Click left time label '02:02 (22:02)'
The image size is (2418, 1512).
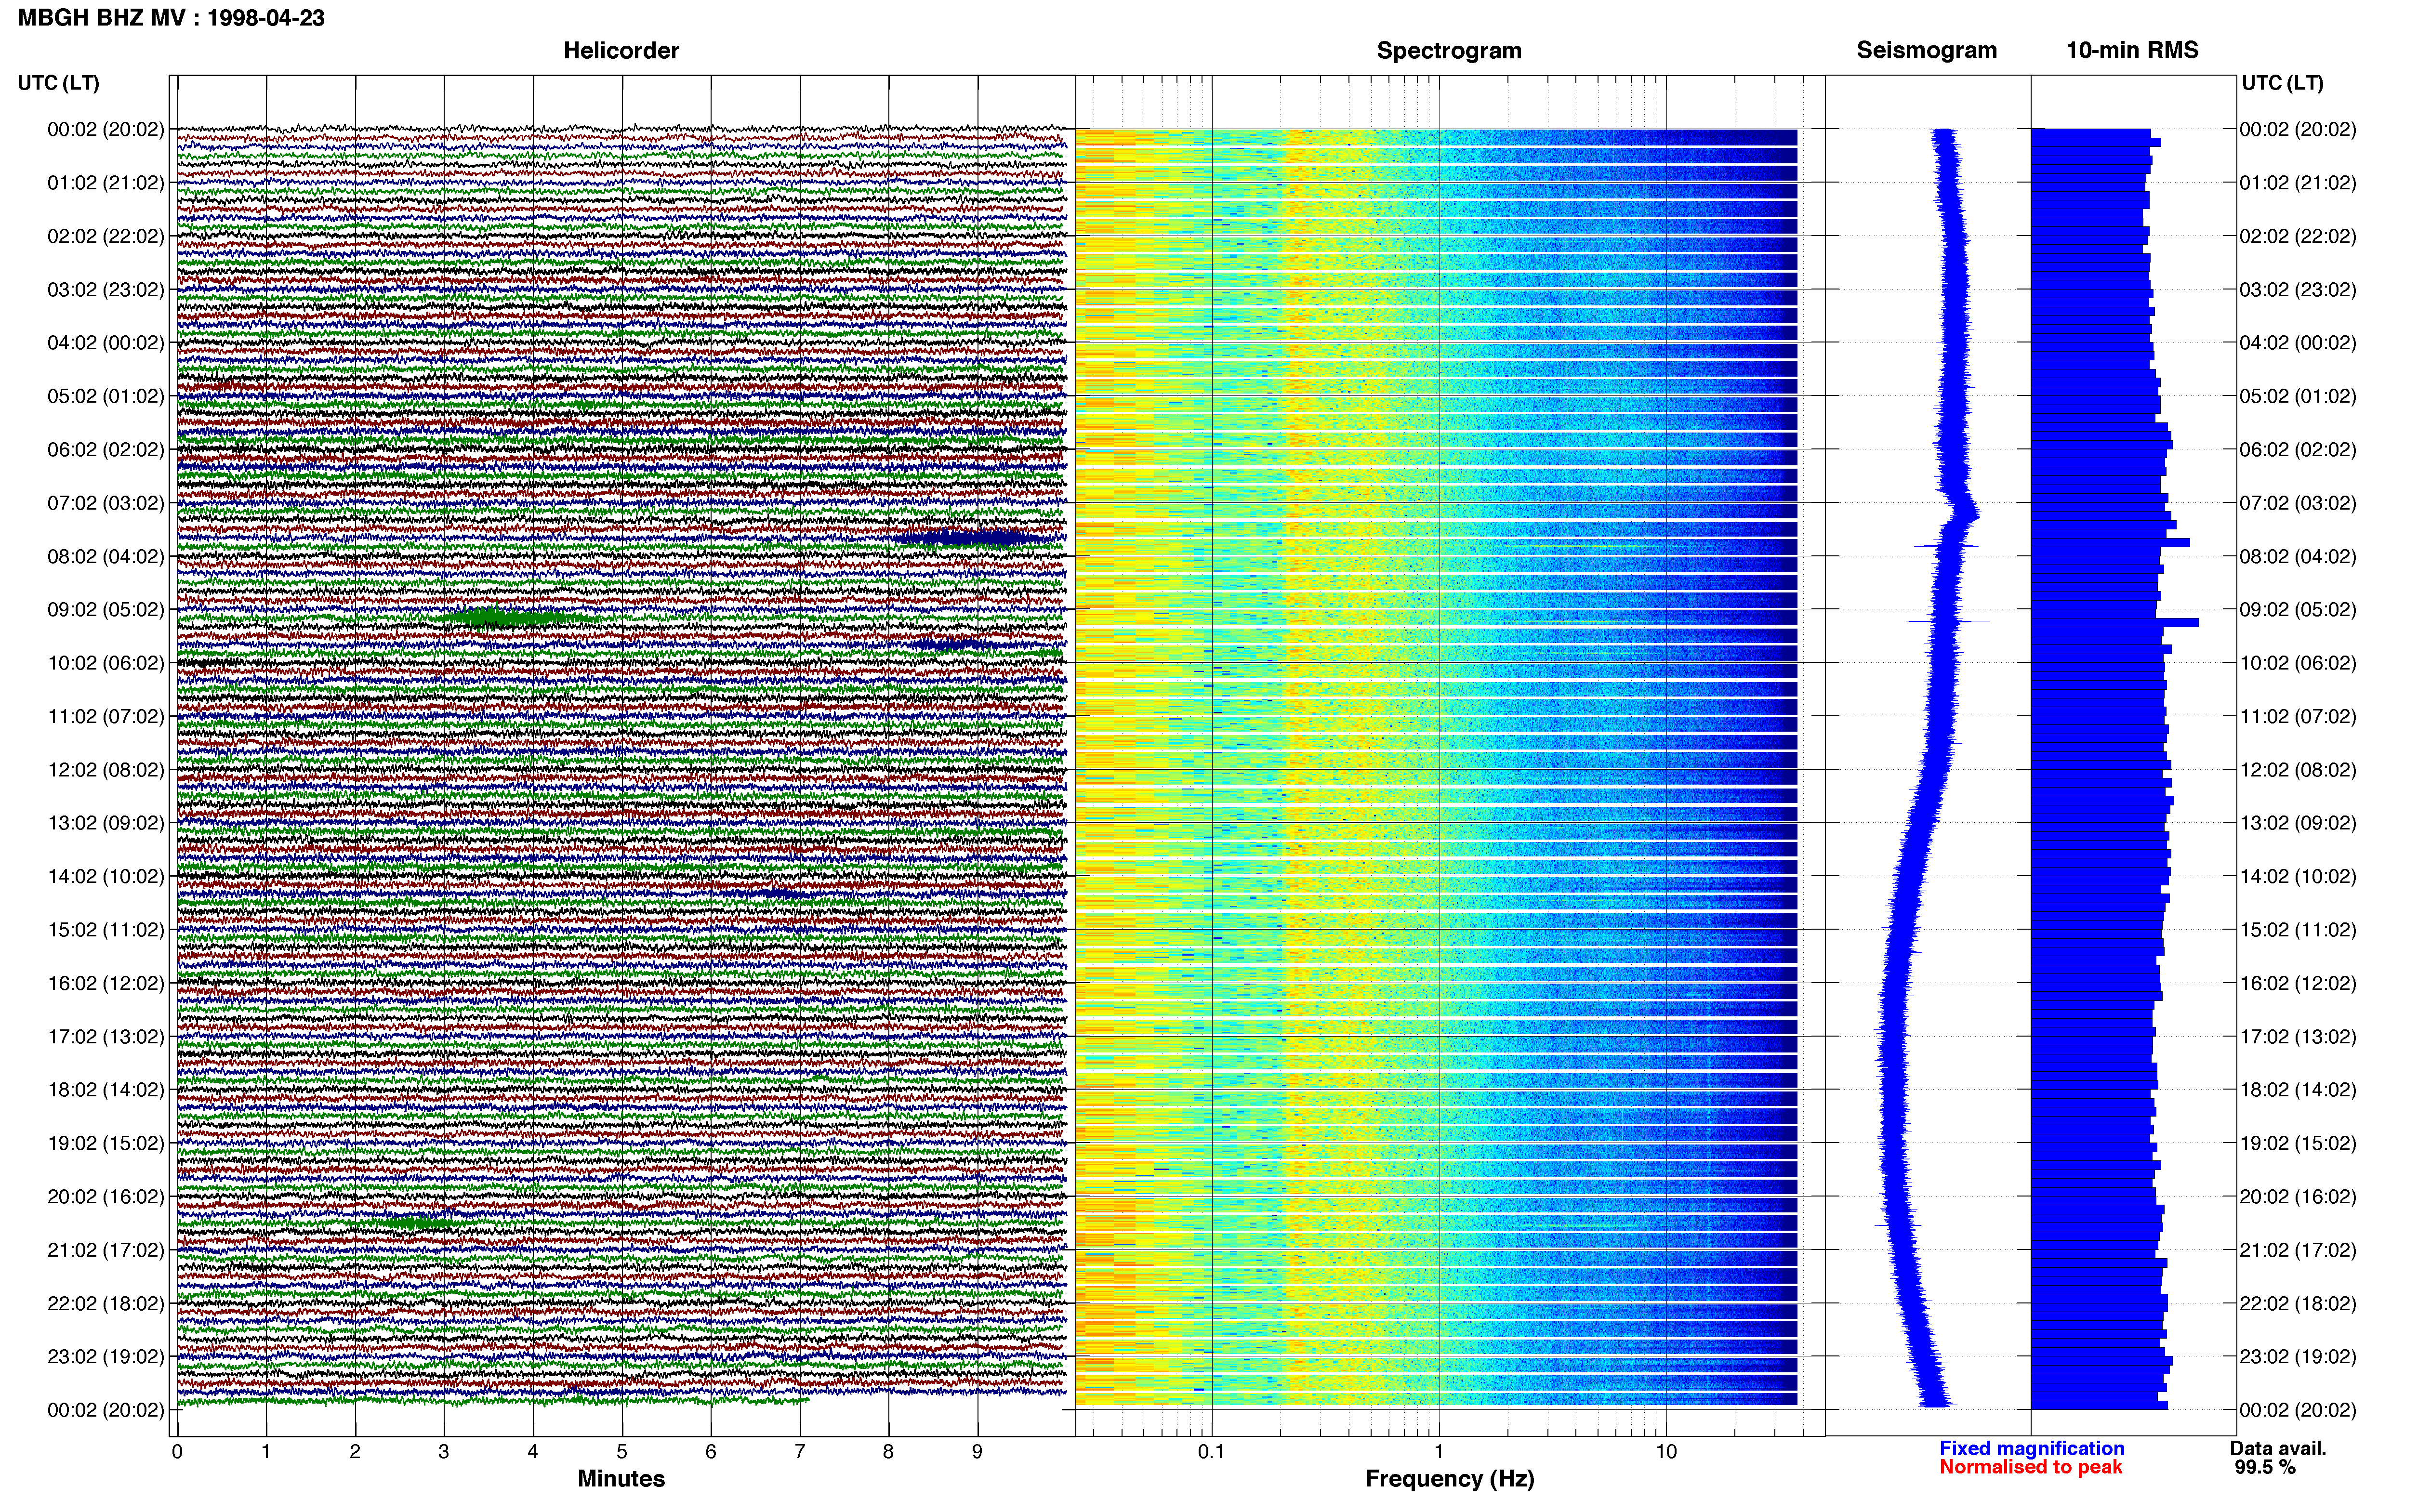[x=106, y=236]
